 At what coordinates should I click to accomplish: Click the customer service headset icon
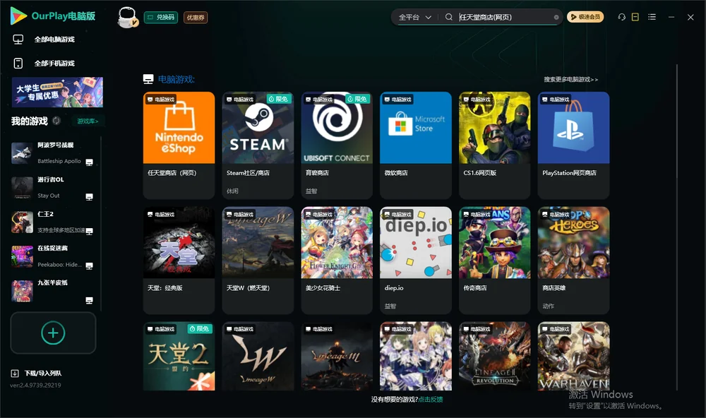[622, 17]
